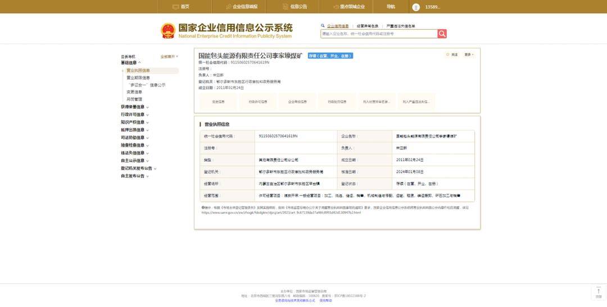Click the national emblem logo

pyautogui.click(x=168, y=30)
